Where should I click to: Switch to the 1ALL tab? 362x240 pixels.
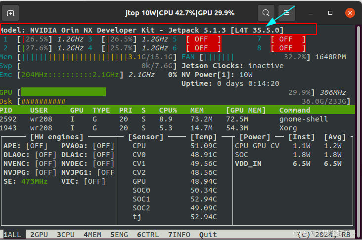click(12, 235)
